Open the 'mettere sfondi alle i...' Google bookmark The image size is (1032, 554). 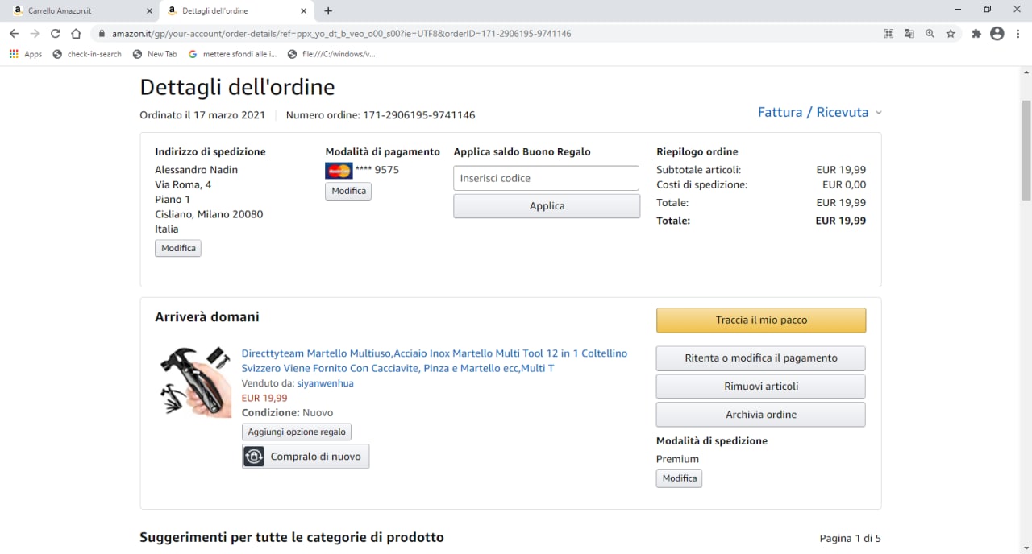pyautogui.click(x=233, y=54)
